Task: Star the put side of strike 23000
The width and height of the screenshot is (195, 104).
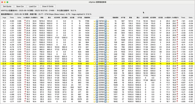Action: pos(108,99)
